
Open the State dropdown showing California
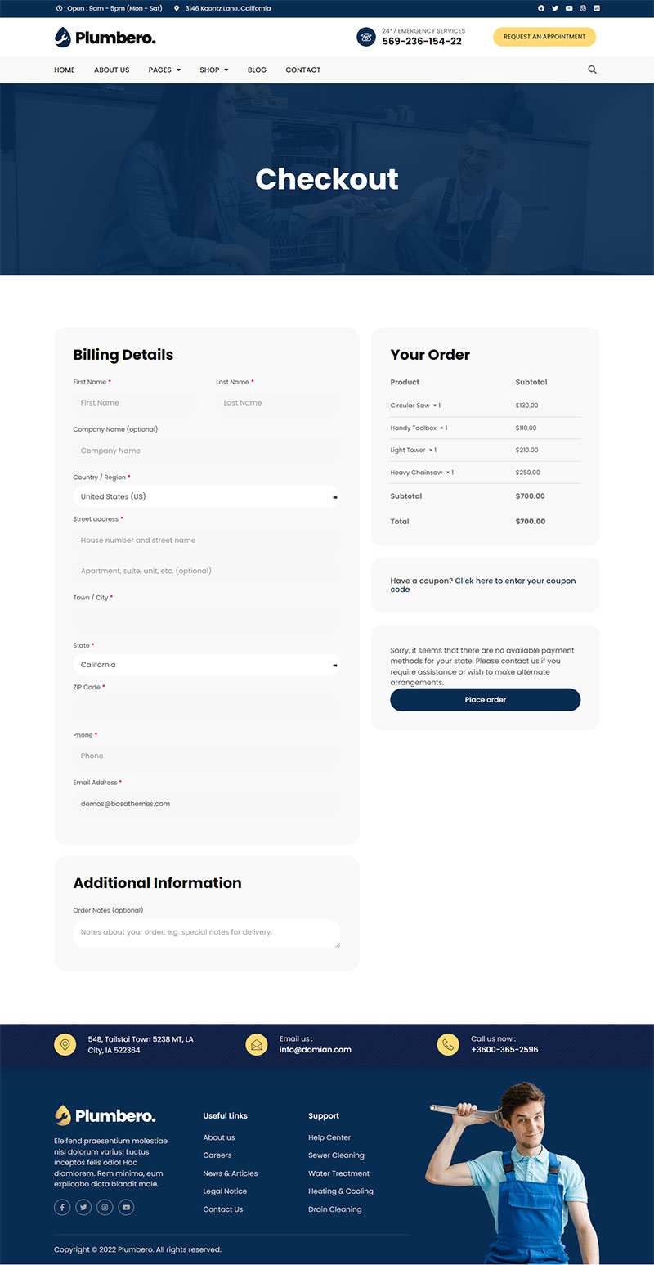pyautogui.click(x=206, y=665)
